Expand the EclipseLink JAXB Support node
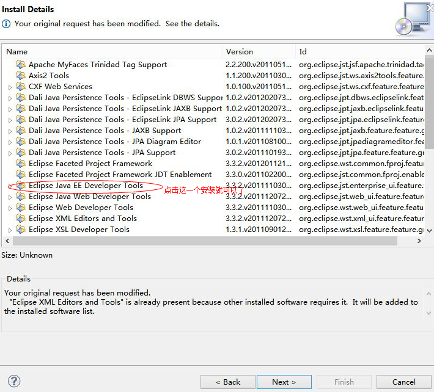Screen dimensions: 434x392 (x=10, y=109)
